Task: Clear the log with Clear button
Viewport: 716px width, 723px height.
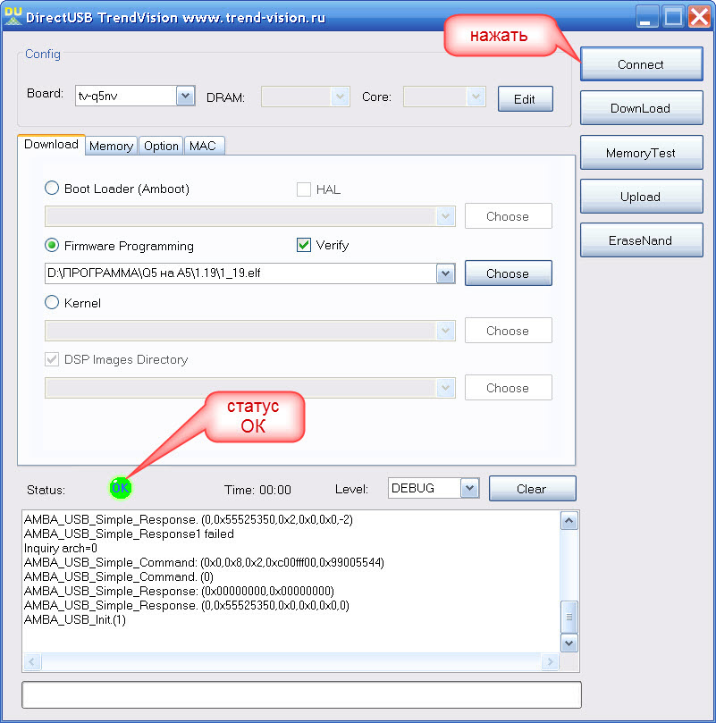Action: [533, 489]
